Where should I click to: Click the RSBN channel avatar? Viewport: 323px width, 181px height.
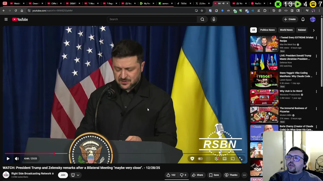(x=6, y=175)
